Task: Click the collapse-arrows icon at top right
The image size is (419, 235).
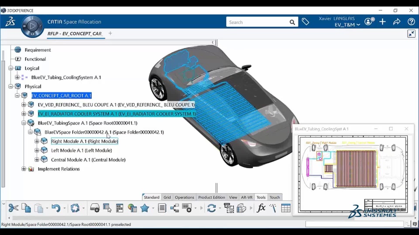Action: (x=411, y=34)
